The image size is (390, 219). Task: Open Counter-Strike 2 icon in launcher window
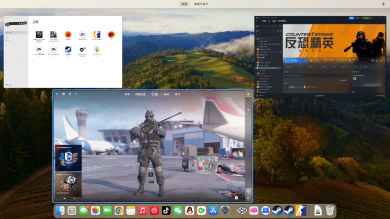pyautogui.click(x=97, y=34)
